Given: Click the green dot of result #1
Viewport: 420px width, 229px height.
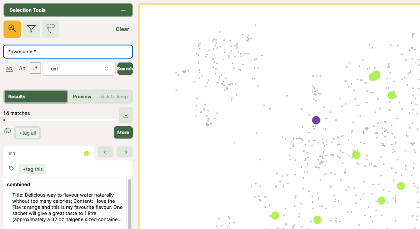Looking at the screenshot, I should [x=86, y=153].
